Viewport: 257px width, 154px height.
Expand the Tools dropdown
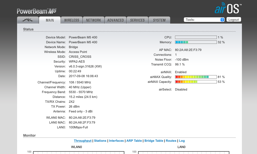[x=204, y=20]
